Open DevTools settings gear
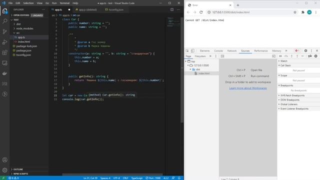Viewport: 320px width, 180px height. [305, 51]
